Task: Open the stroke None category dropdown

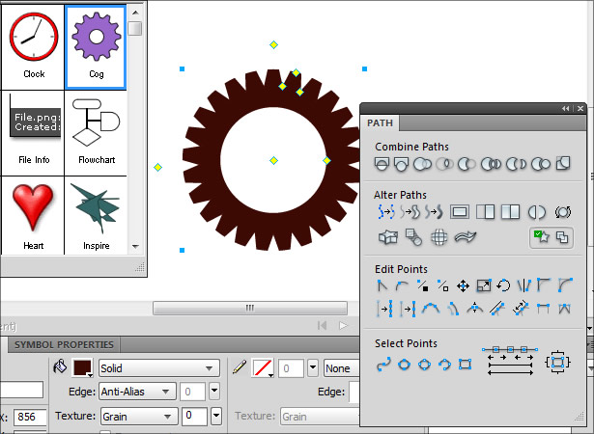Action: coord(341,368)
